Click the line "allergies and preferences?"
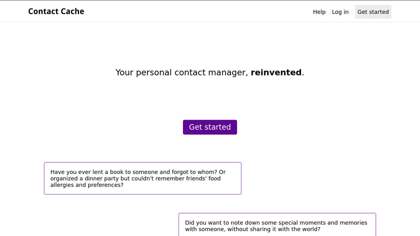The height and width of the screenshot is (236, 420). click(x=86, y=185)
